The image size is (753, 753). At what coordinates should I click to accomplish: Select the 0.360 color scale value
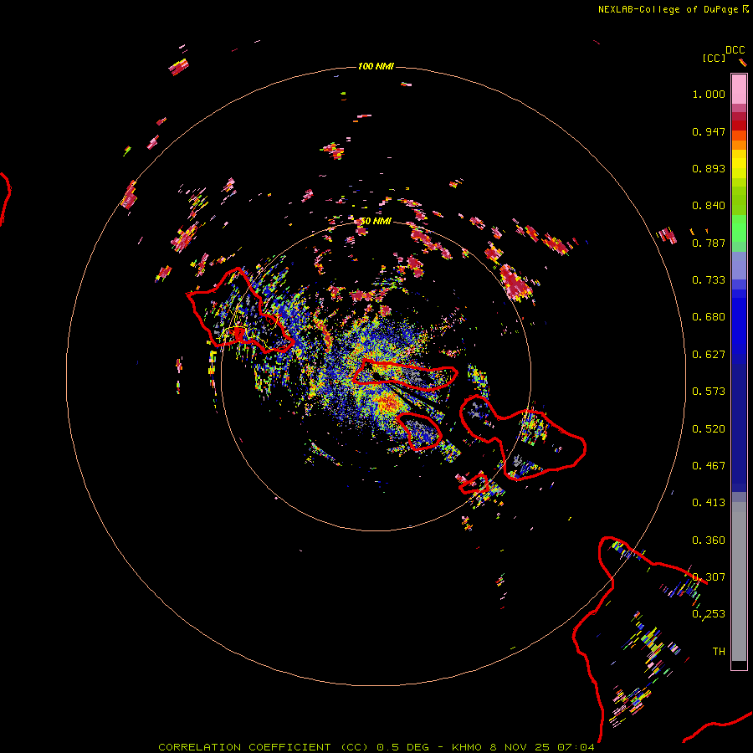[x=709, y=540]
